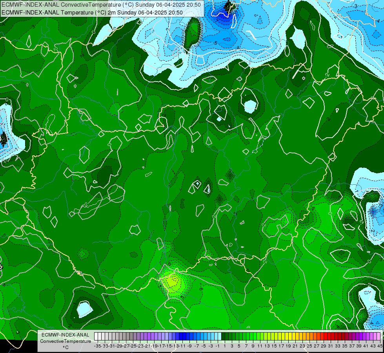The height and width of the screenshot is (353, 384).
Task: Click the 21 value on the legend scale
Action: (x=295, y=346)
